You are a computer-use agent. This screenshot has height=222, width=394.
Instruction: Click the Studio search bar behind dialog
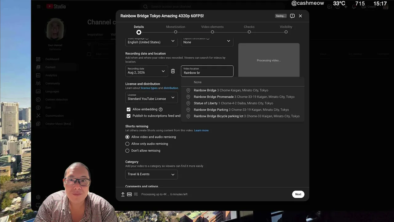click(x=212, y=6)
